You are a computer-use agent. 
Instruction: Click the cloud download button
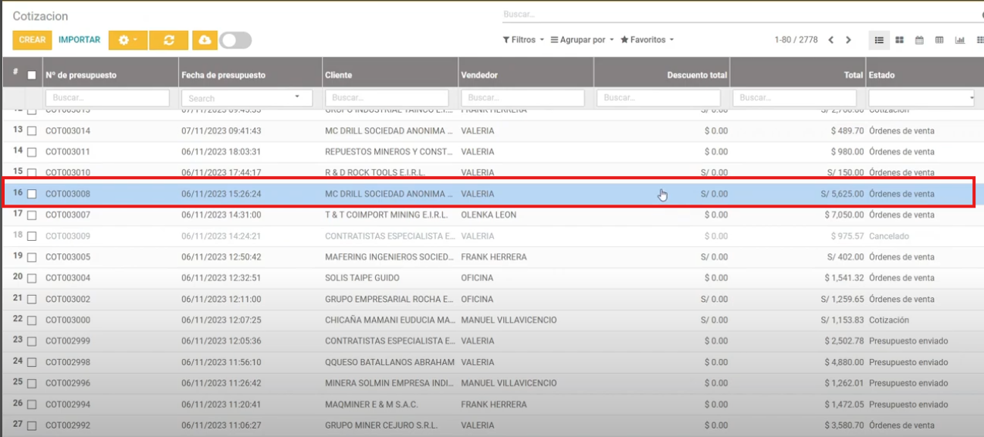(204, 40)
